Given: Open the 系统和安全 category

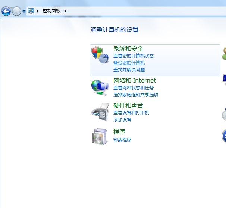Looking at the screenshot, I should [128, 48].
